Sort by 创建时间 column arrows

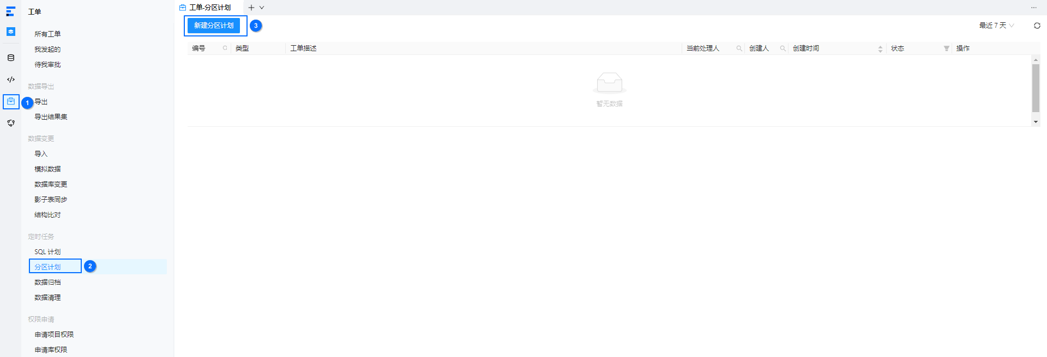click(x=880, y=49)
